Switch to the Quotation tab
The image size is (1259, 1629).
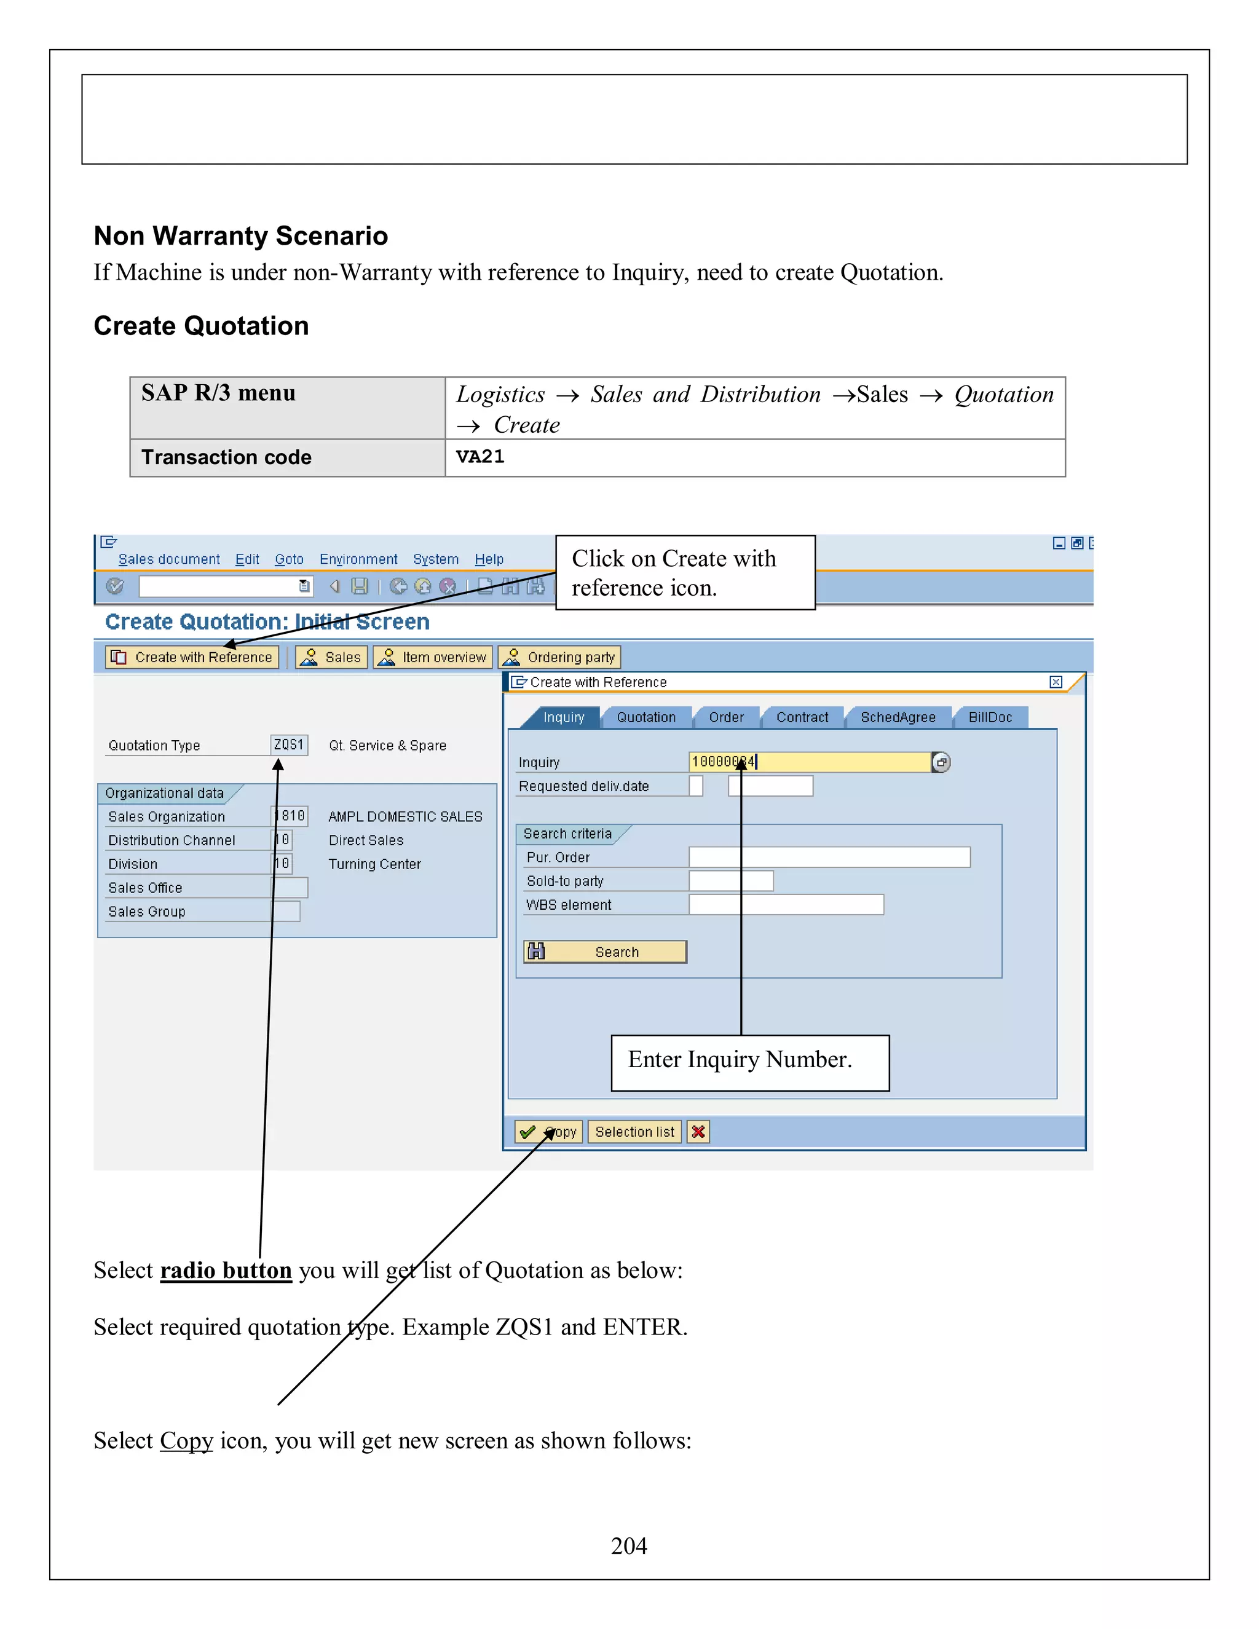(646, 717)
